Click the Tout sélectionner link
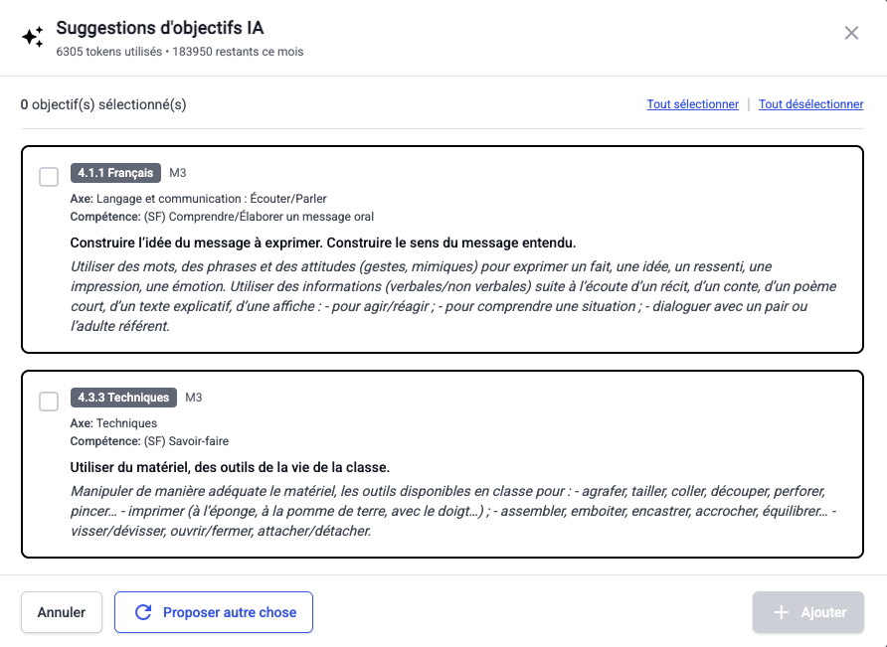This screenshot has width=887, height=647. [692, 104]
